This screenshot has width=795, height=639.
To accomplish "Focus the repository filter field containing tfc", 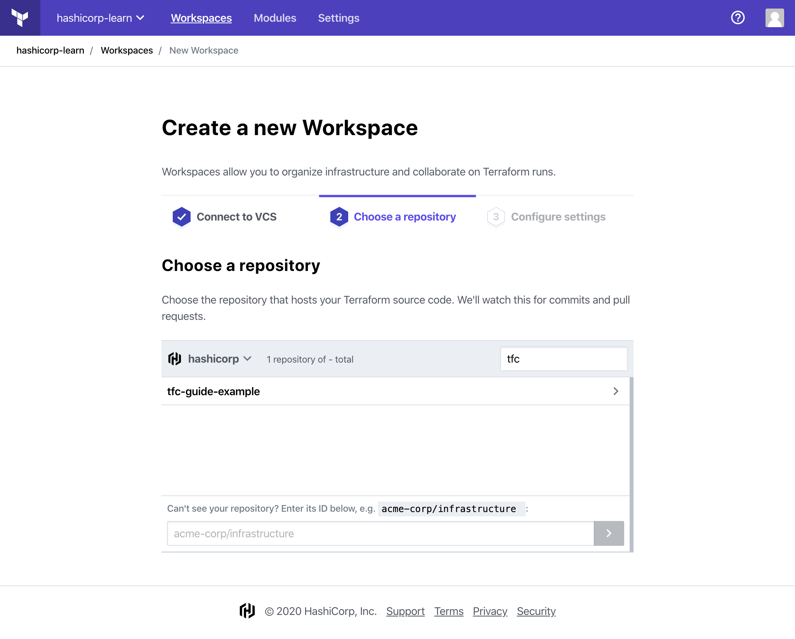I will coord(564,359).
